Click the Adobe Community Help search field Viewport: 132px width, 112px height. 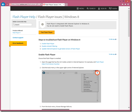click(x=22, y=25)
